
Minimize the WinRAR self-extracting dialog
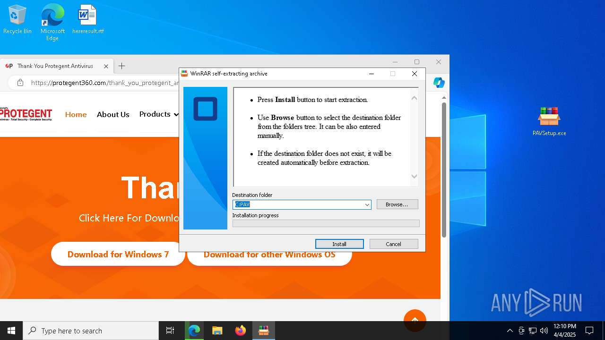(372, 74)
